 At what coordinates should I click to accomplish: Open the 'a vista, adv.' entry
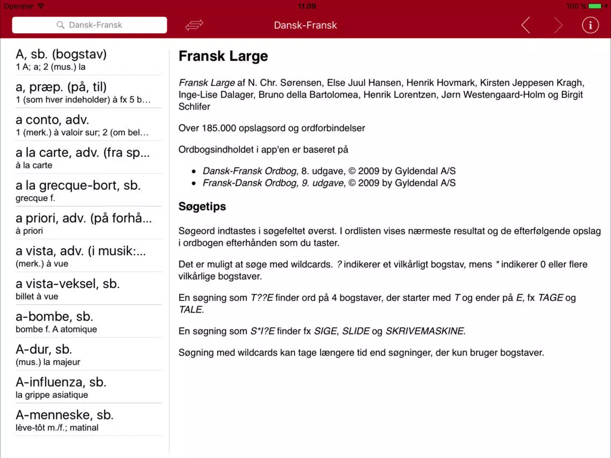coord(88,256)
